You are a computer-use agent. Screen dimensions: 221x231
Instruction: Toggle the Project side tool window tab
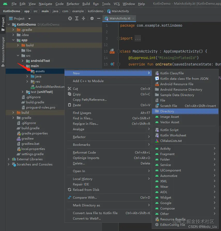[3, 24]
